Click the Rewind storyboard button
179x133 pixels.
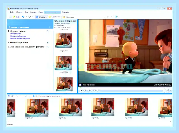(x=25, y=96)
